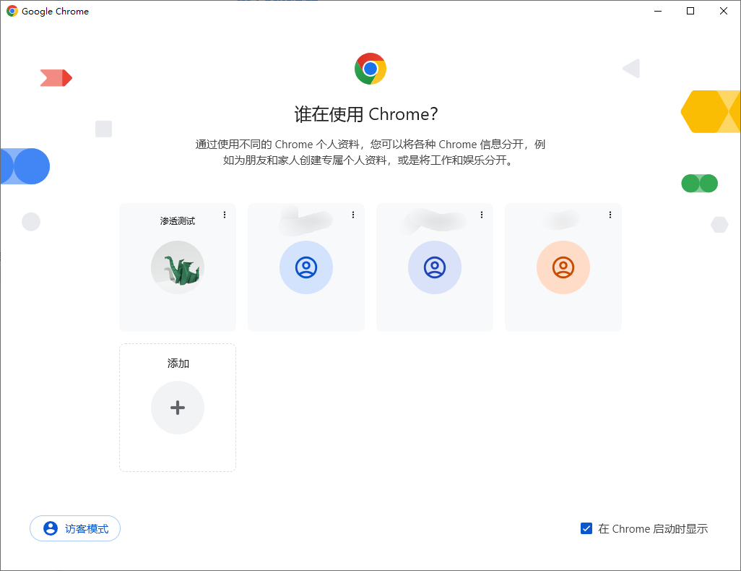Click the plus icon to add a profile

(178, 408)
